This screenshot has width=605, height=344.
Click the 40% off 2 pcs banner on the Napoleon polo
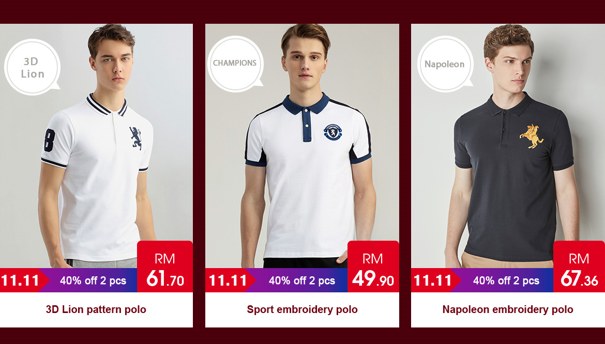pos(506,280)
